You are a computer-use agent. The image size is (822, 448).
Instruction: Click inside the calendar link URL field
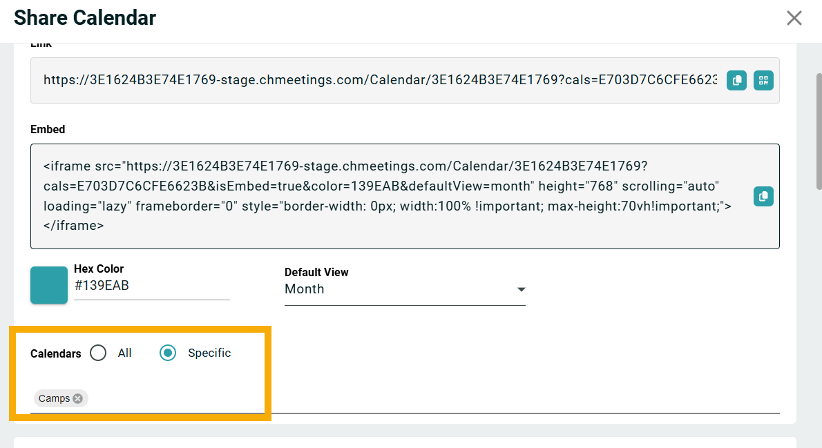[x=380, y=80]
